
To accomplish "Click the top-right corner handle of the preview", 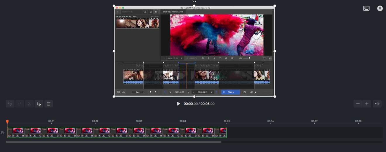I will 275,6.
